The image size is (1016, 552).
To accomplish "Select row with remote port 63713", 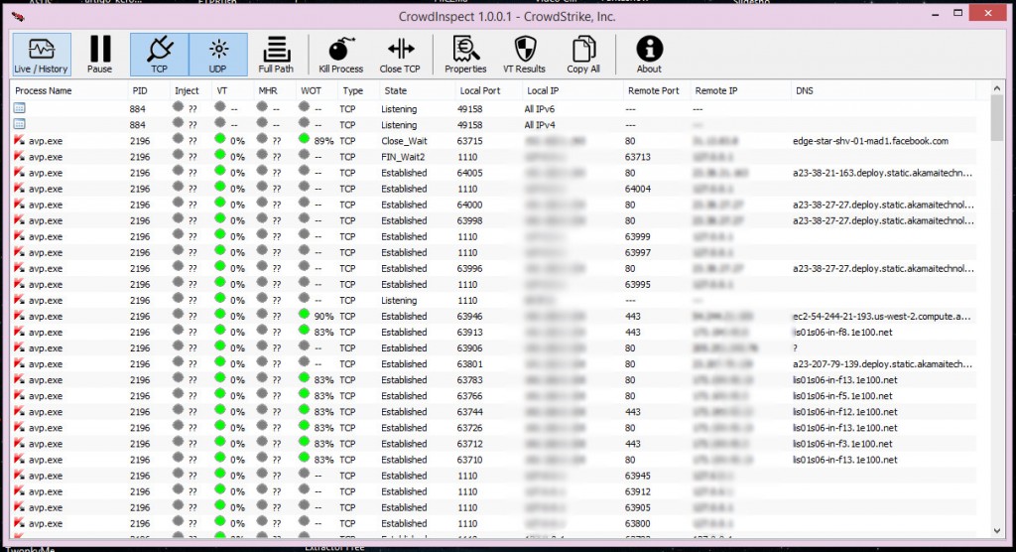I will (x=494, y=157).
